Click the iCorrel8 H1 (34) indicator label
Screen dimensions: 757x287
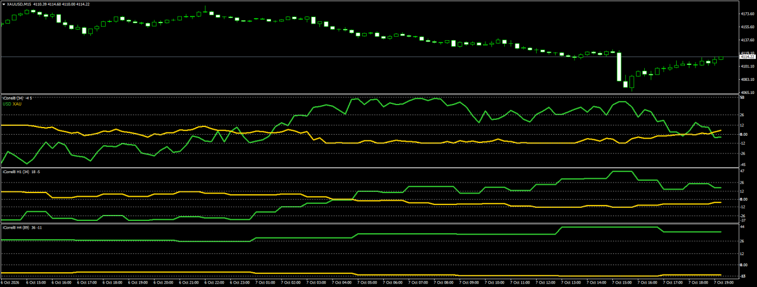click(x=16, y=171)
